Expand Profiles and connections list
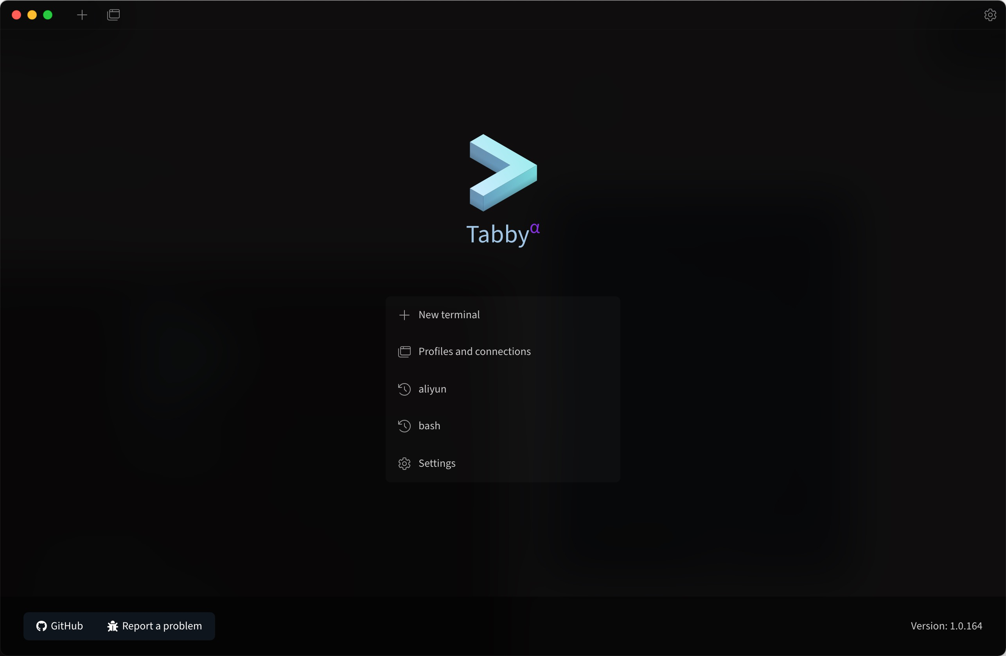Viewport: 1006px width, 656px height. click(474, 351)
